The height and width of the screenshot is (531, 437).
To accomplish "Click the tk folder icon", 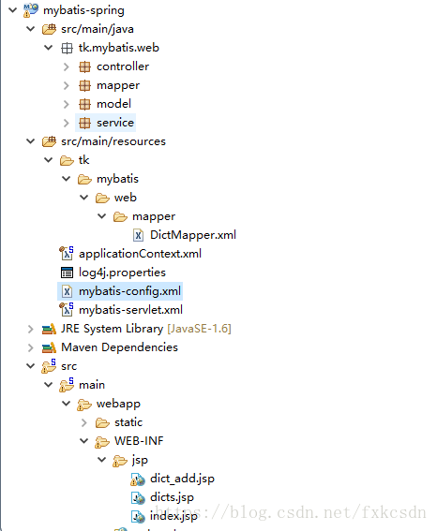I will pos(67,160).
